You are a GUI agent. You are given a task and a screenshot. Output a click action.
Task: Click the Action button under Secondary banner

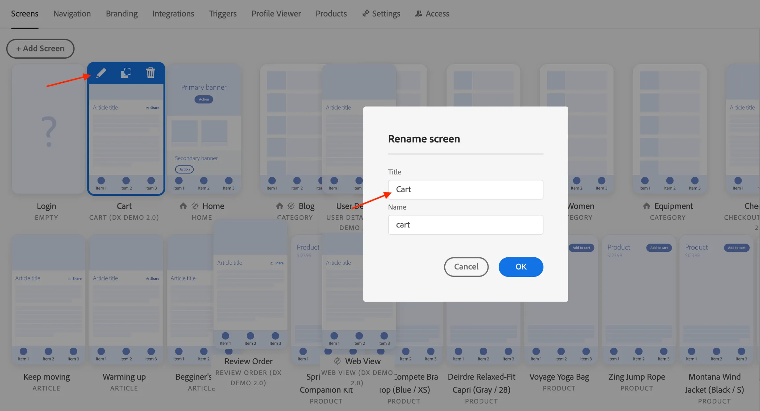pos(184,169)
